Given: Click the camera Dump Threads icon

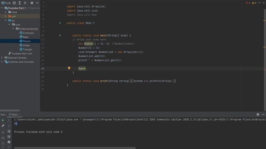Looking at the screenshot, I should [3, 138].
